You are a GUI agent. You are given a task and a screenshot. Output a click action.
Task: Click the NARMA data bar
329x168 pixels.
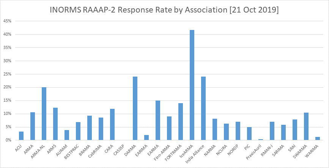pos(215,129)
